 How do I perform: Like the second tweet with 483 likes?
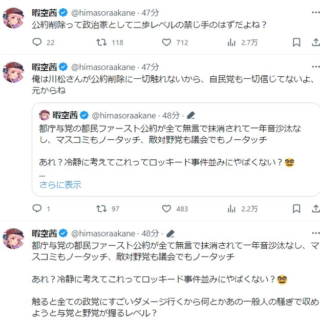166,209
